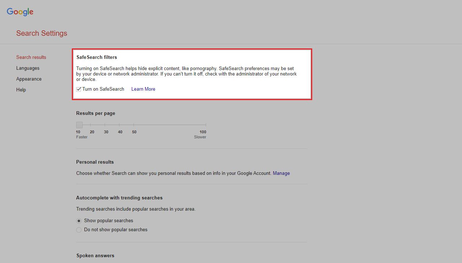Click the SafeSearch description paragraph
Viewport: 462px width, 263px height.
[187, 74]
